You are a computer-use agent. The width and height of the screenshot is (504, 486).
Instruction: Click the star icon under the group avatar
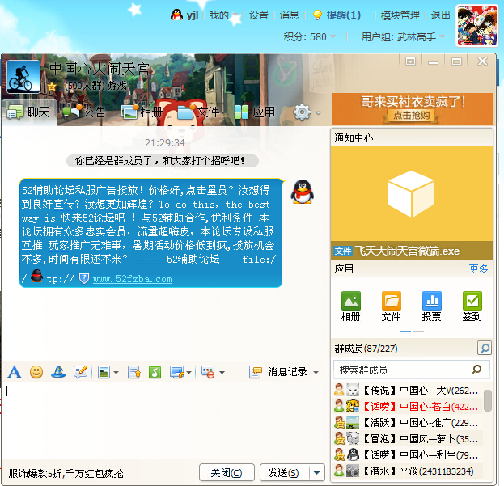point(51,87)
